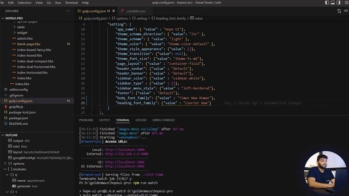
Task: Select layout item in Outline
Action: 34,152
